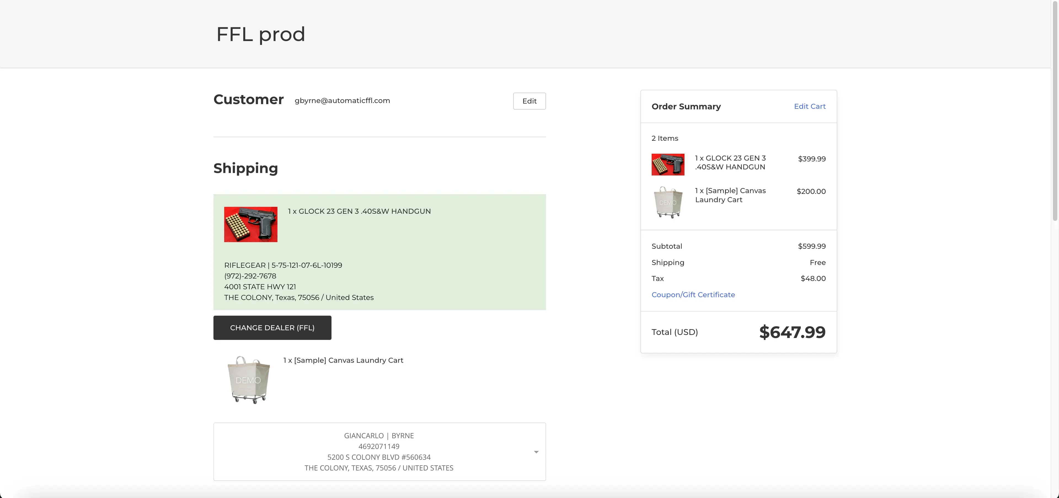The image size is (1059, 498).
Task: Click the 2 Items label
Action: pos(665,138)
